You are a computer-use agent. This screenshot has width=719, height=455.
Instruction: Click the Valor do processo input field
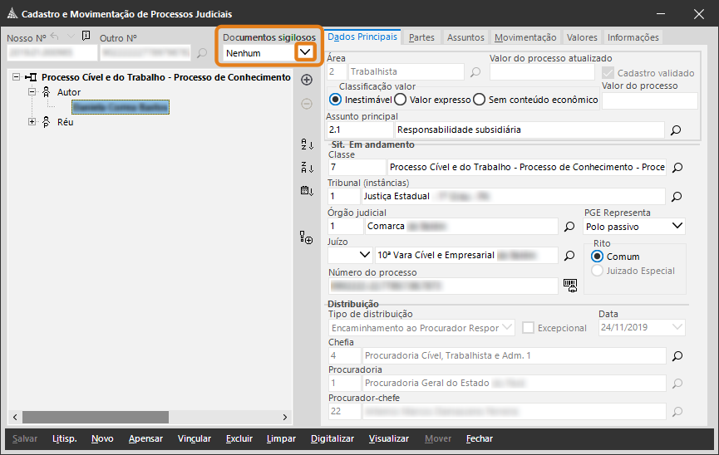649,100
